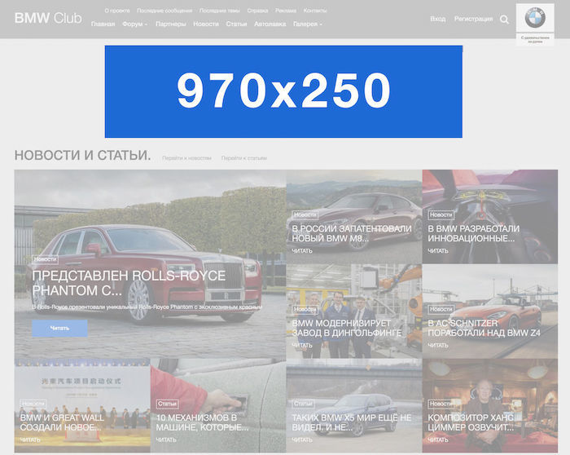Click the Регистрация link
570x455 pixels.
[473, 19]
